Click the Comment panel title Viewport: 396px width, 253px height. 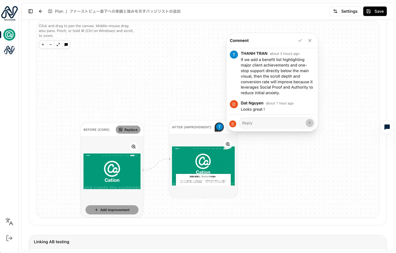pyautogui.click(x=239, y=41)
